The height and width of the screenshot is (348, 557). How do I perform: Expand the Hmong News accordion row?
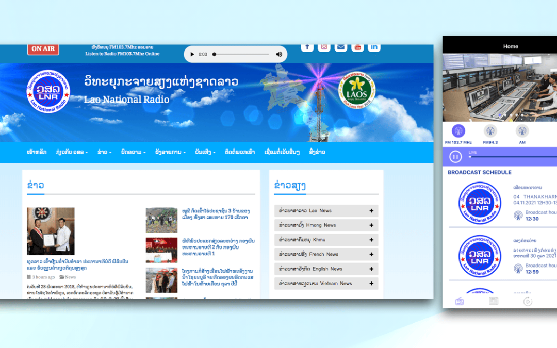coord(326,225)
